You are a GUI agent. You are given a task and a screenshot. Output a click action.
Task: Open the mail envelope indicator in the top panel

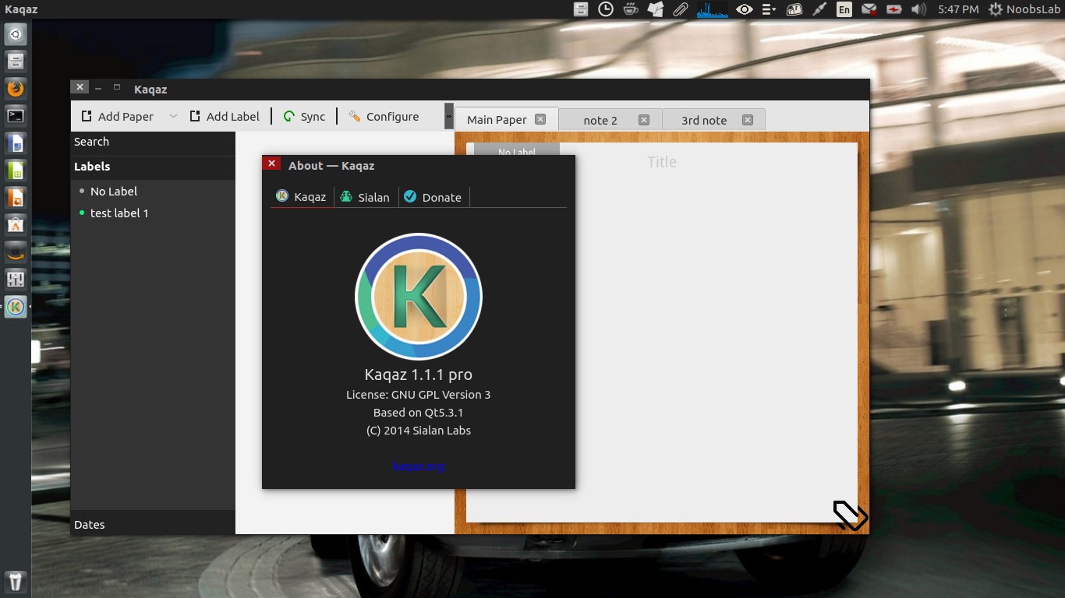click(869, 9)
